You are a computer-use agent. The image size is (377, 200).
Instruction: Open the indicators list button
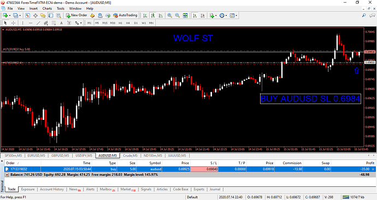(211, 16)
